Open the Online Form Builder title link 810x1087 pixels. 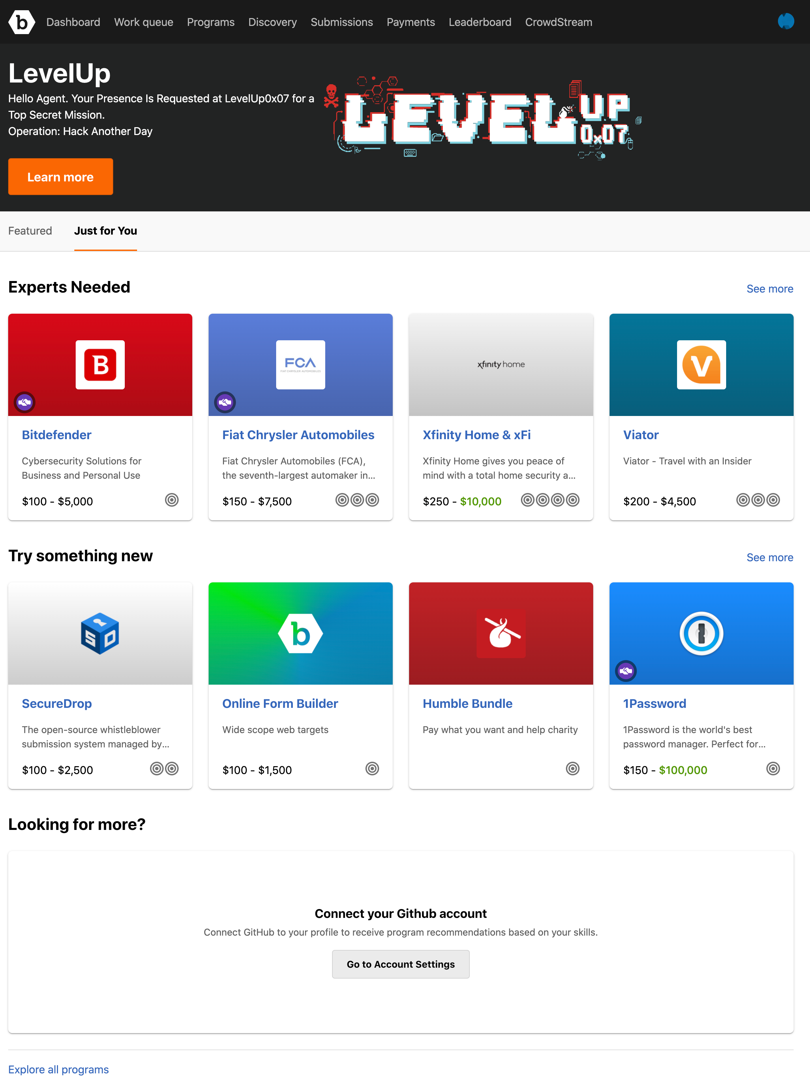[x=280, y=704]
